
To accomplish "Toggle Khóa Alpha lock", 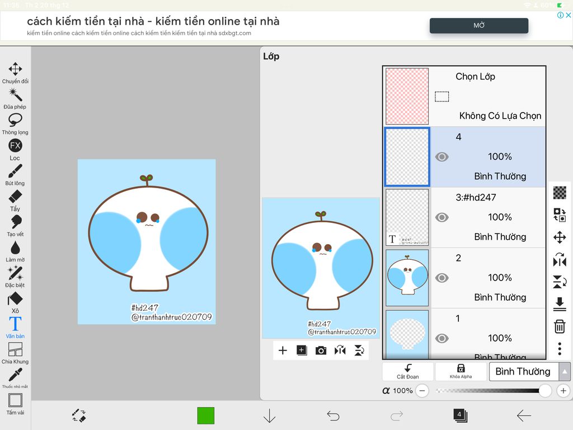I will pos(461,372).
